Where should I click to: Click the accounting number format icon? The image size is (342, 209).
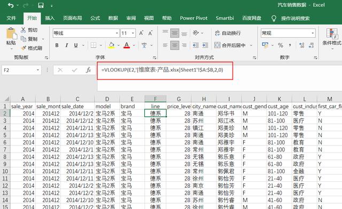265,45
